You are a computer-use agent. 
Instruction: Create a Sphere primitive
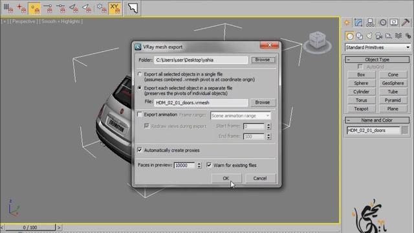tap(361, 83)
